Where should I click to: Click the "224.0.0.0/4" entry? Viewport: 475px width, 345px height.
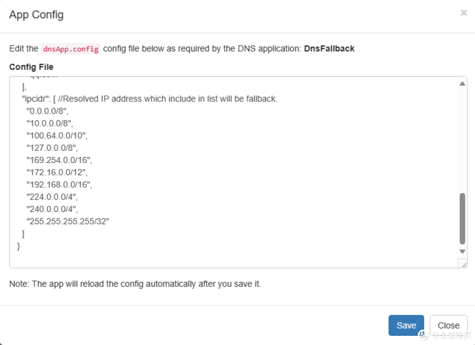point(52,197)
